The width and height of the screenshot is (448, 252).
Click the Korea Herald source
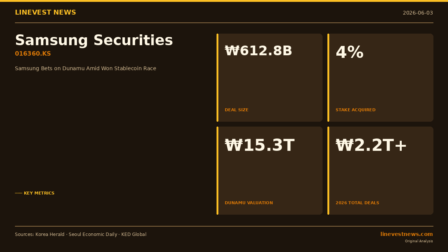(x=50, y=234)
